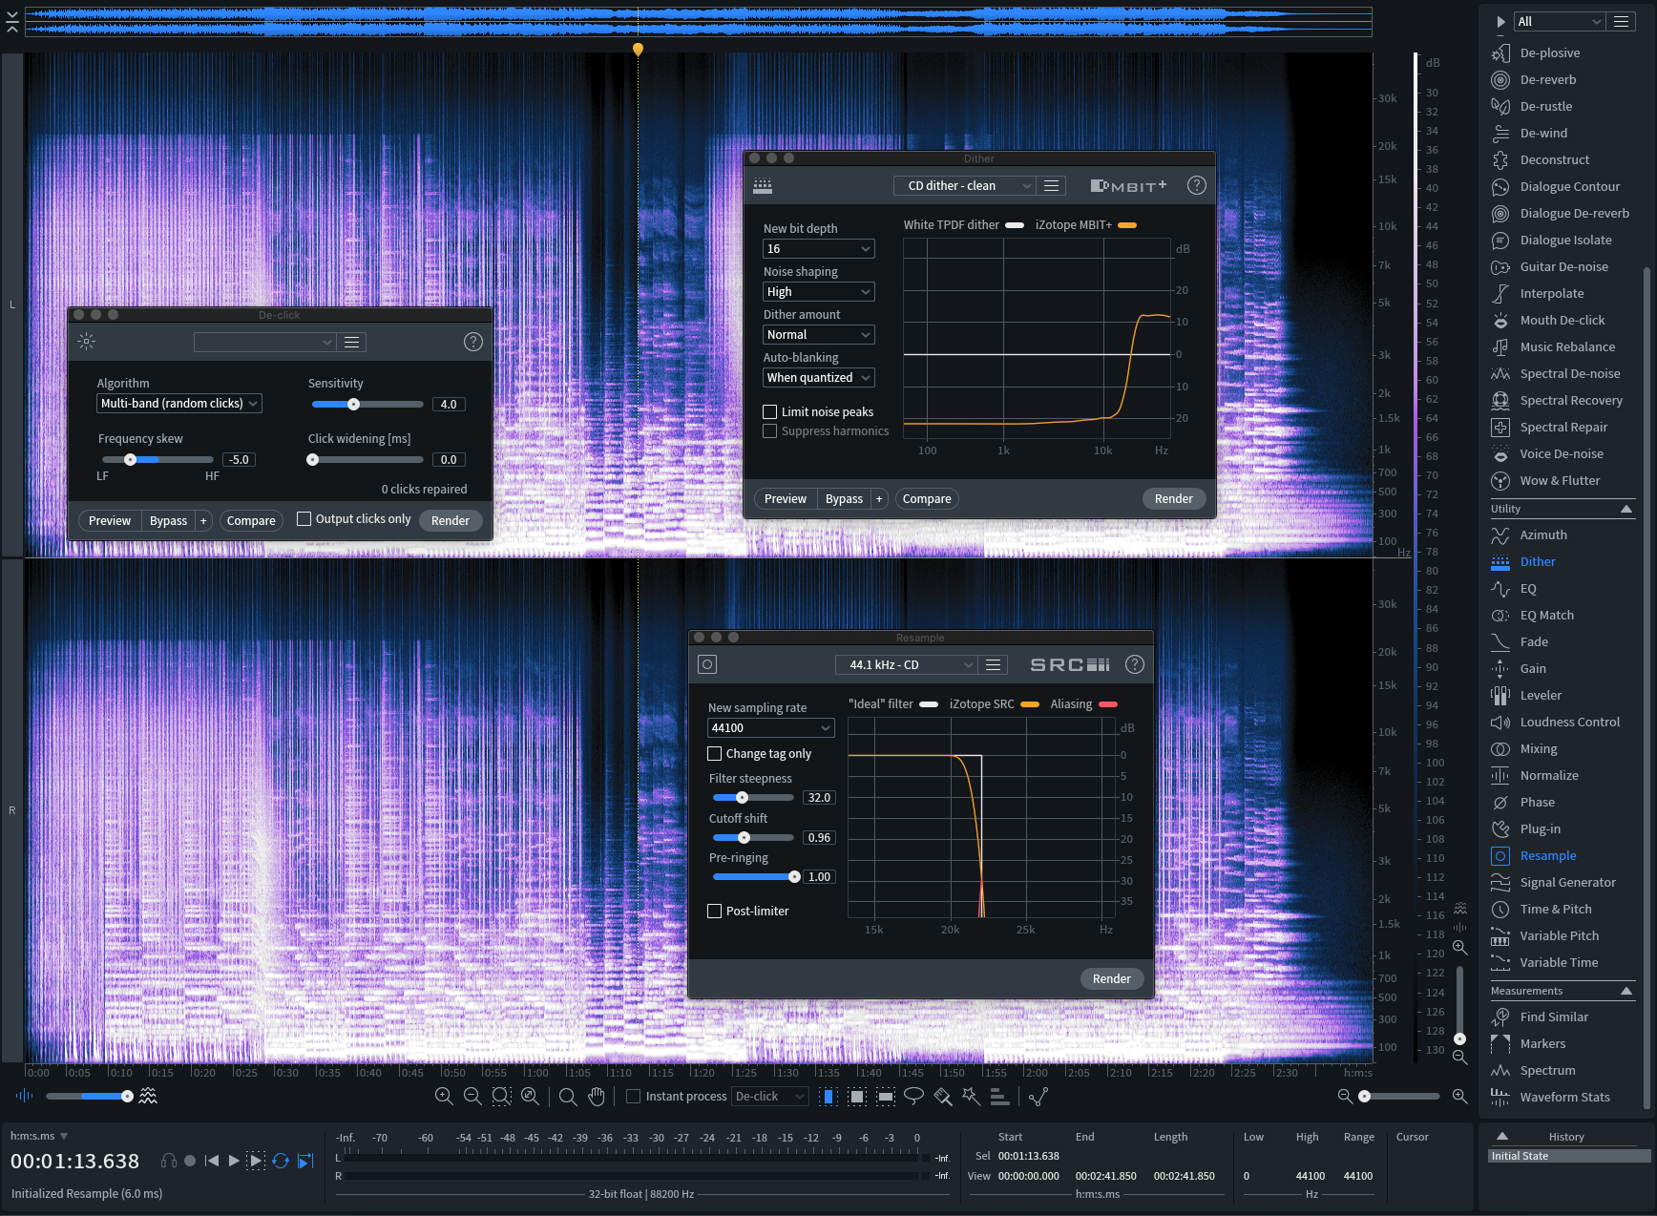Viewport: 1657px width, 1216px height.
Task: Select the time-frequency selection tool
Action: click(857, 1097)
